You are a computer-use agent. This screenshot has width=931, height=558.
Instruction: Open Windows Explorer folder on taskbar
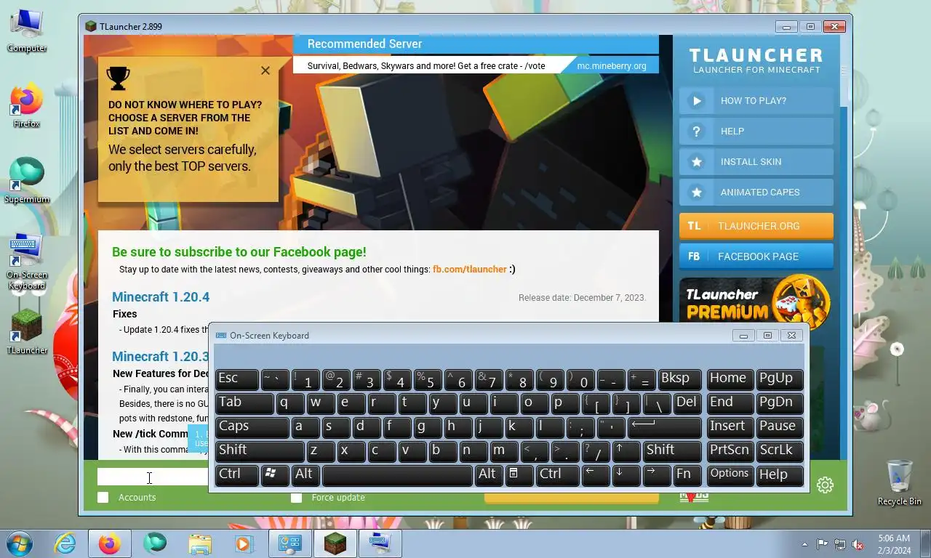point(199,543)
